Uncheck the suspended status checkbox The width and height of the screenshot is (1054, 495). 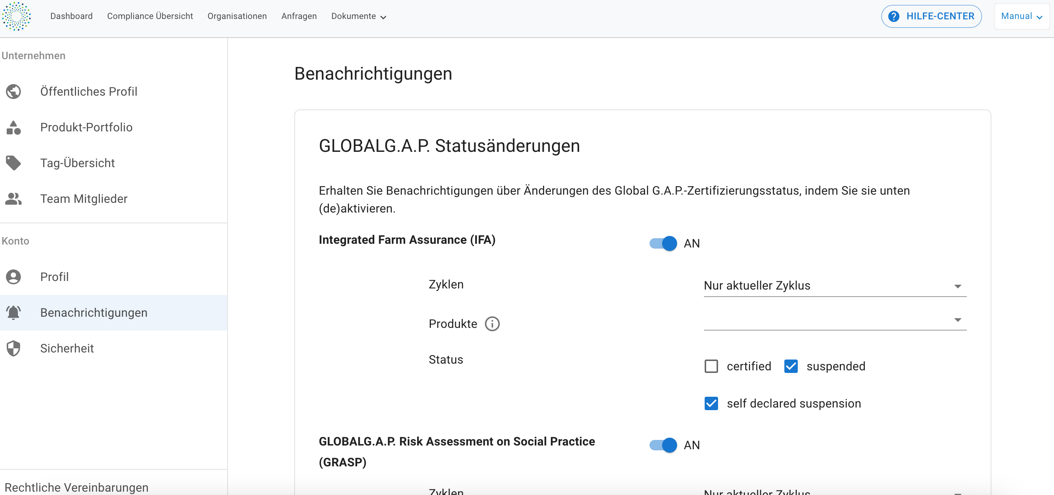[x=791, y=366]
